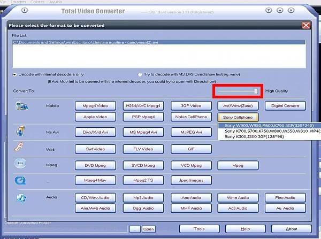Click the plain Mpeg button
321x239 pixels.
(238, 165)
